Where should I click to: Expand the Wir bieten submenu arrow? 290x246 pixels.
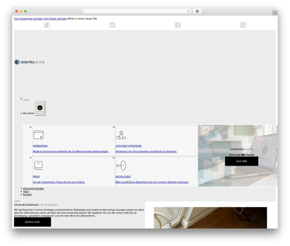tap(40, 108)
